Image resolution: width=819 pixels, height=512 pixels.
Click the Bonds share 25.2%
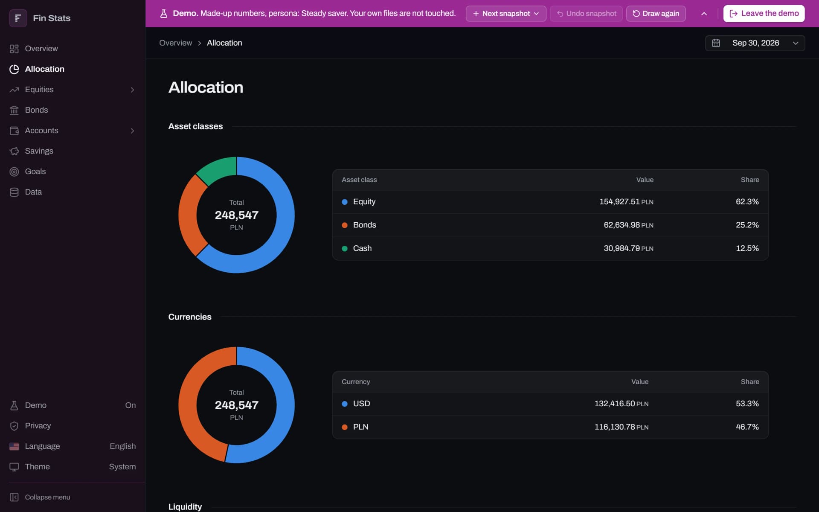(747, 225)
